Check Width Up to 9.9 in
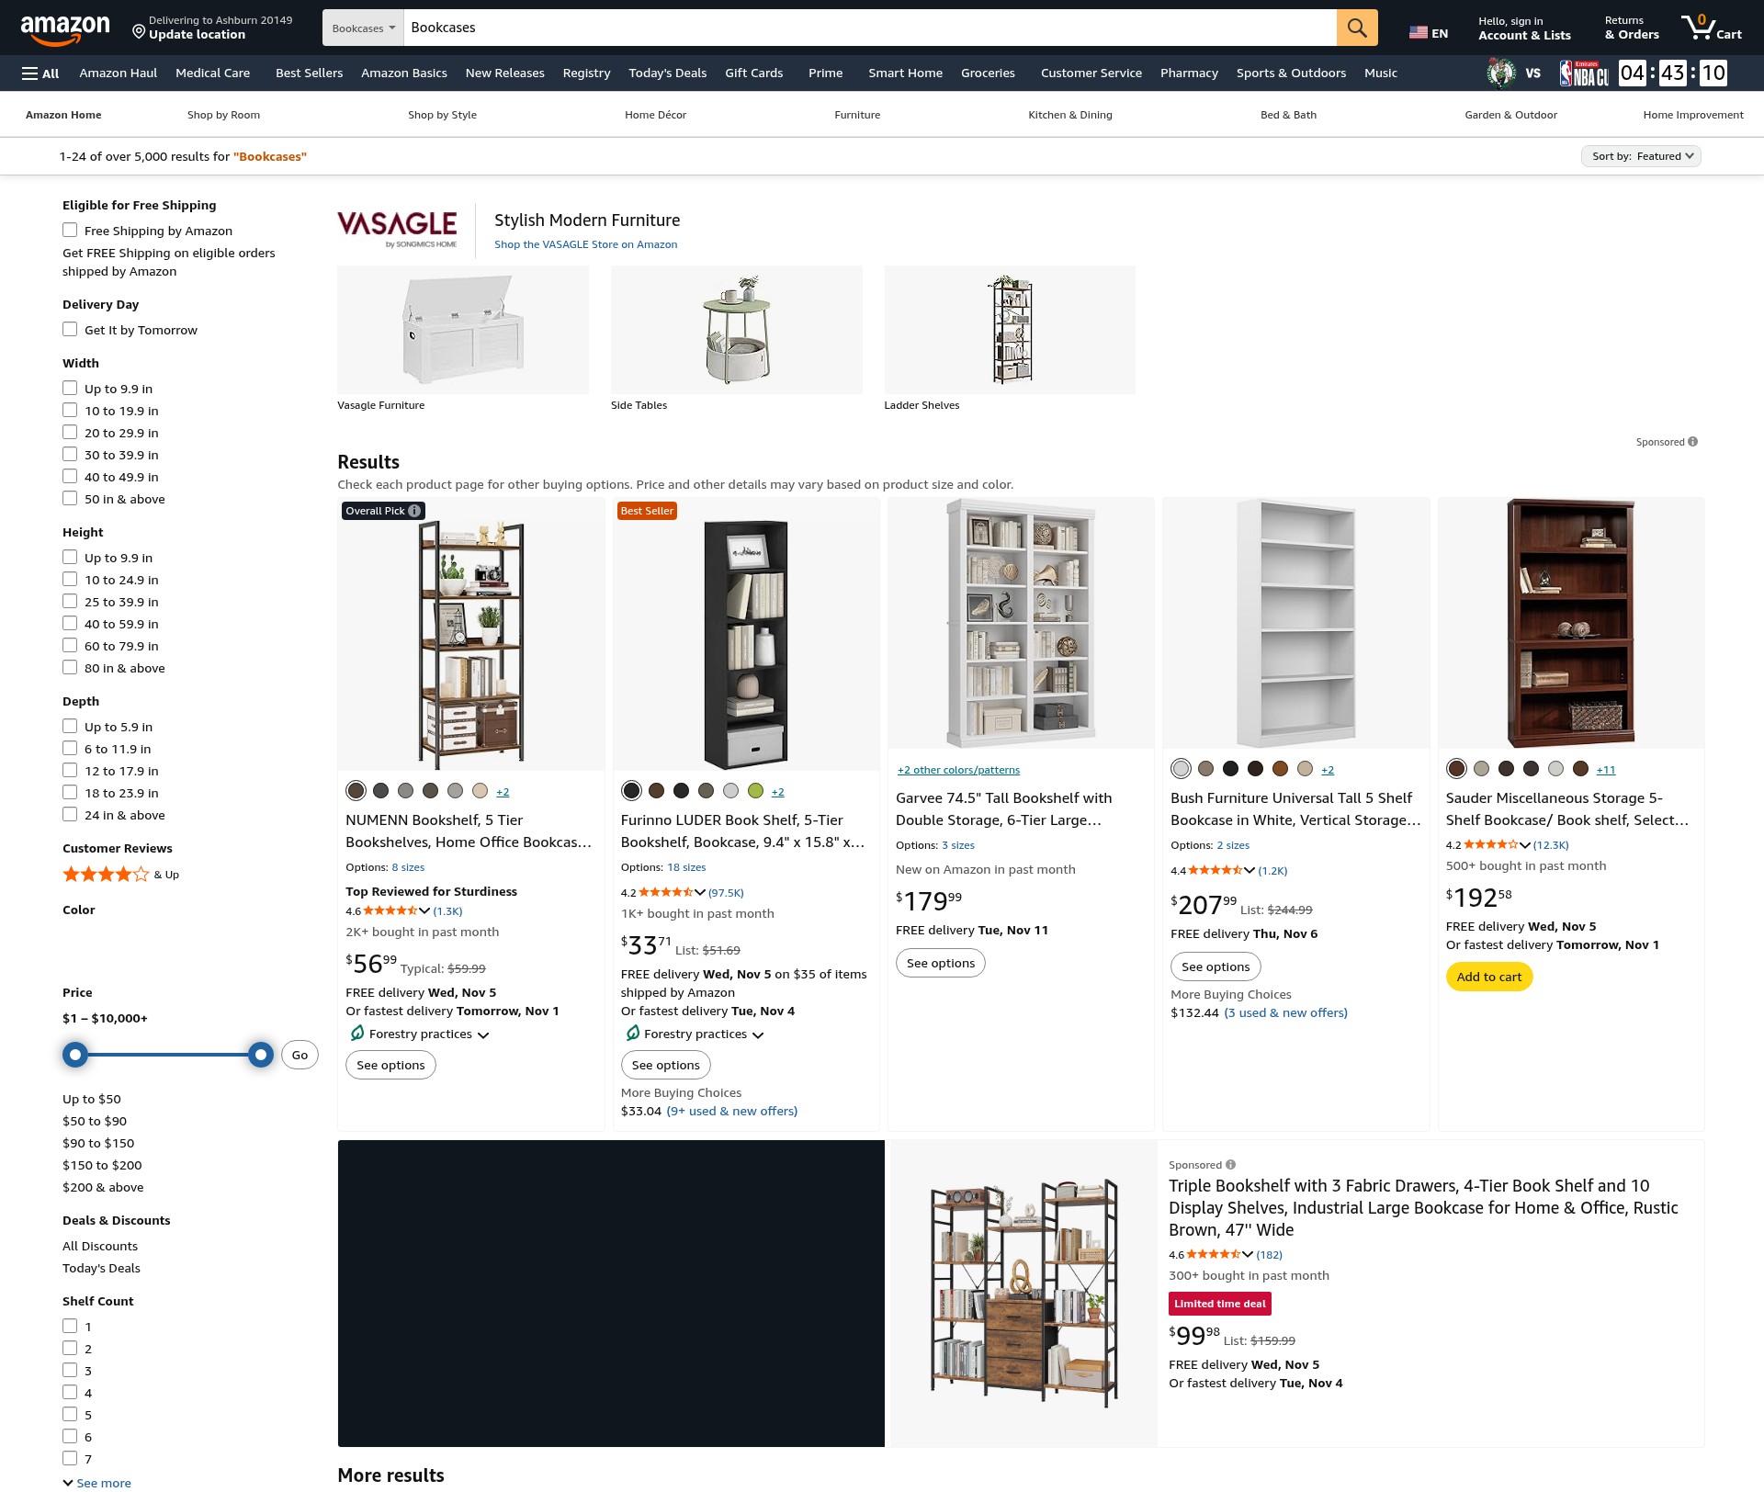1764x1492 pixels. pos(70,389)
